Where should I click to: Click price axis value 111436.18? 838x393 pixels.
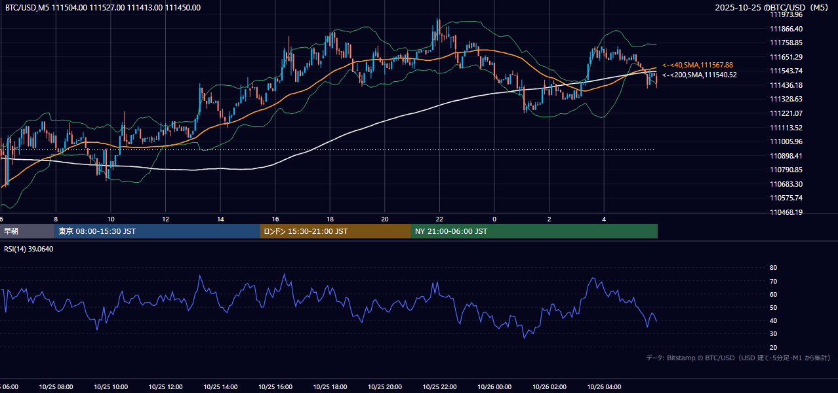pos(786,85)
